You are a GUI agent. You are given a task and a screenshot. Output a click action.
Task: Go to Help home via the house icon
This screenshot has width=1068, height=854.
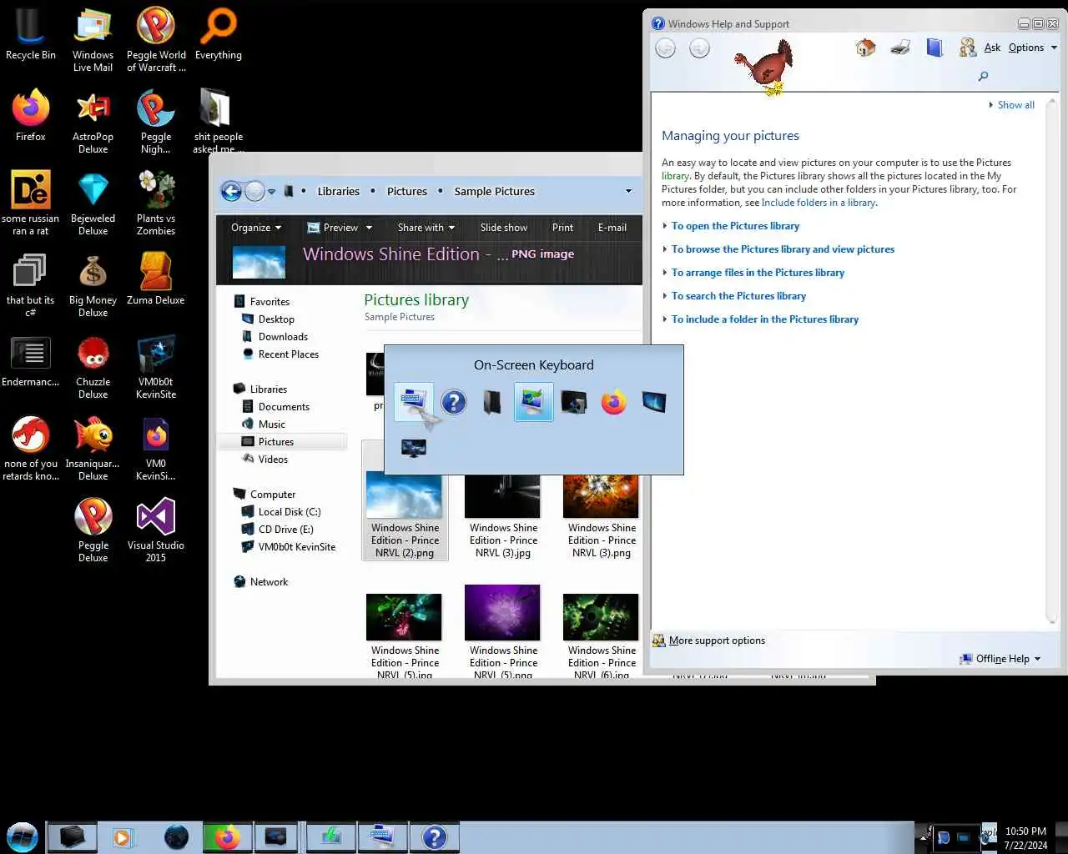pyautogui.click(x=865, y=48)
